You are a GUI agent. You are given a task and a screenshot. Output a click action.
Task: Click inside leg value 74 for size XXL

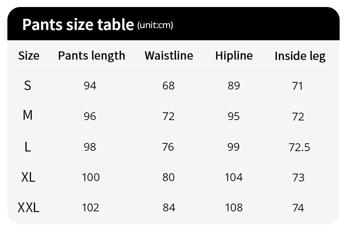click(x=298, y=208)
